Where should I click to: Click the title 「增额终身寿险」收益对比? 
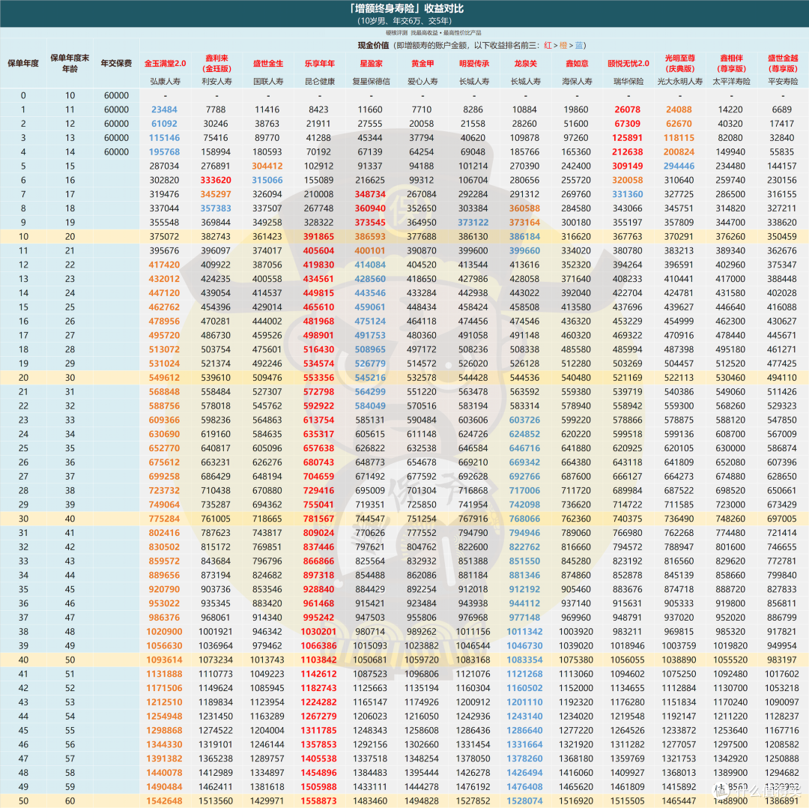[x=405, y=9]
